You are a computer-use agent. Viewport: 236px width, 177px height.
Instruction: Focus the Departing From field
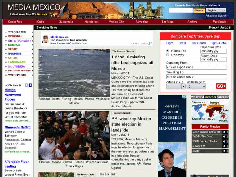(x=196, y=67)
